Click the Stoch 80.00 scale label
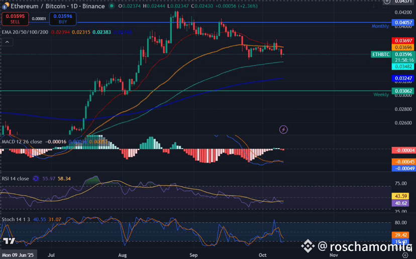416x259 pixels. 400,223
